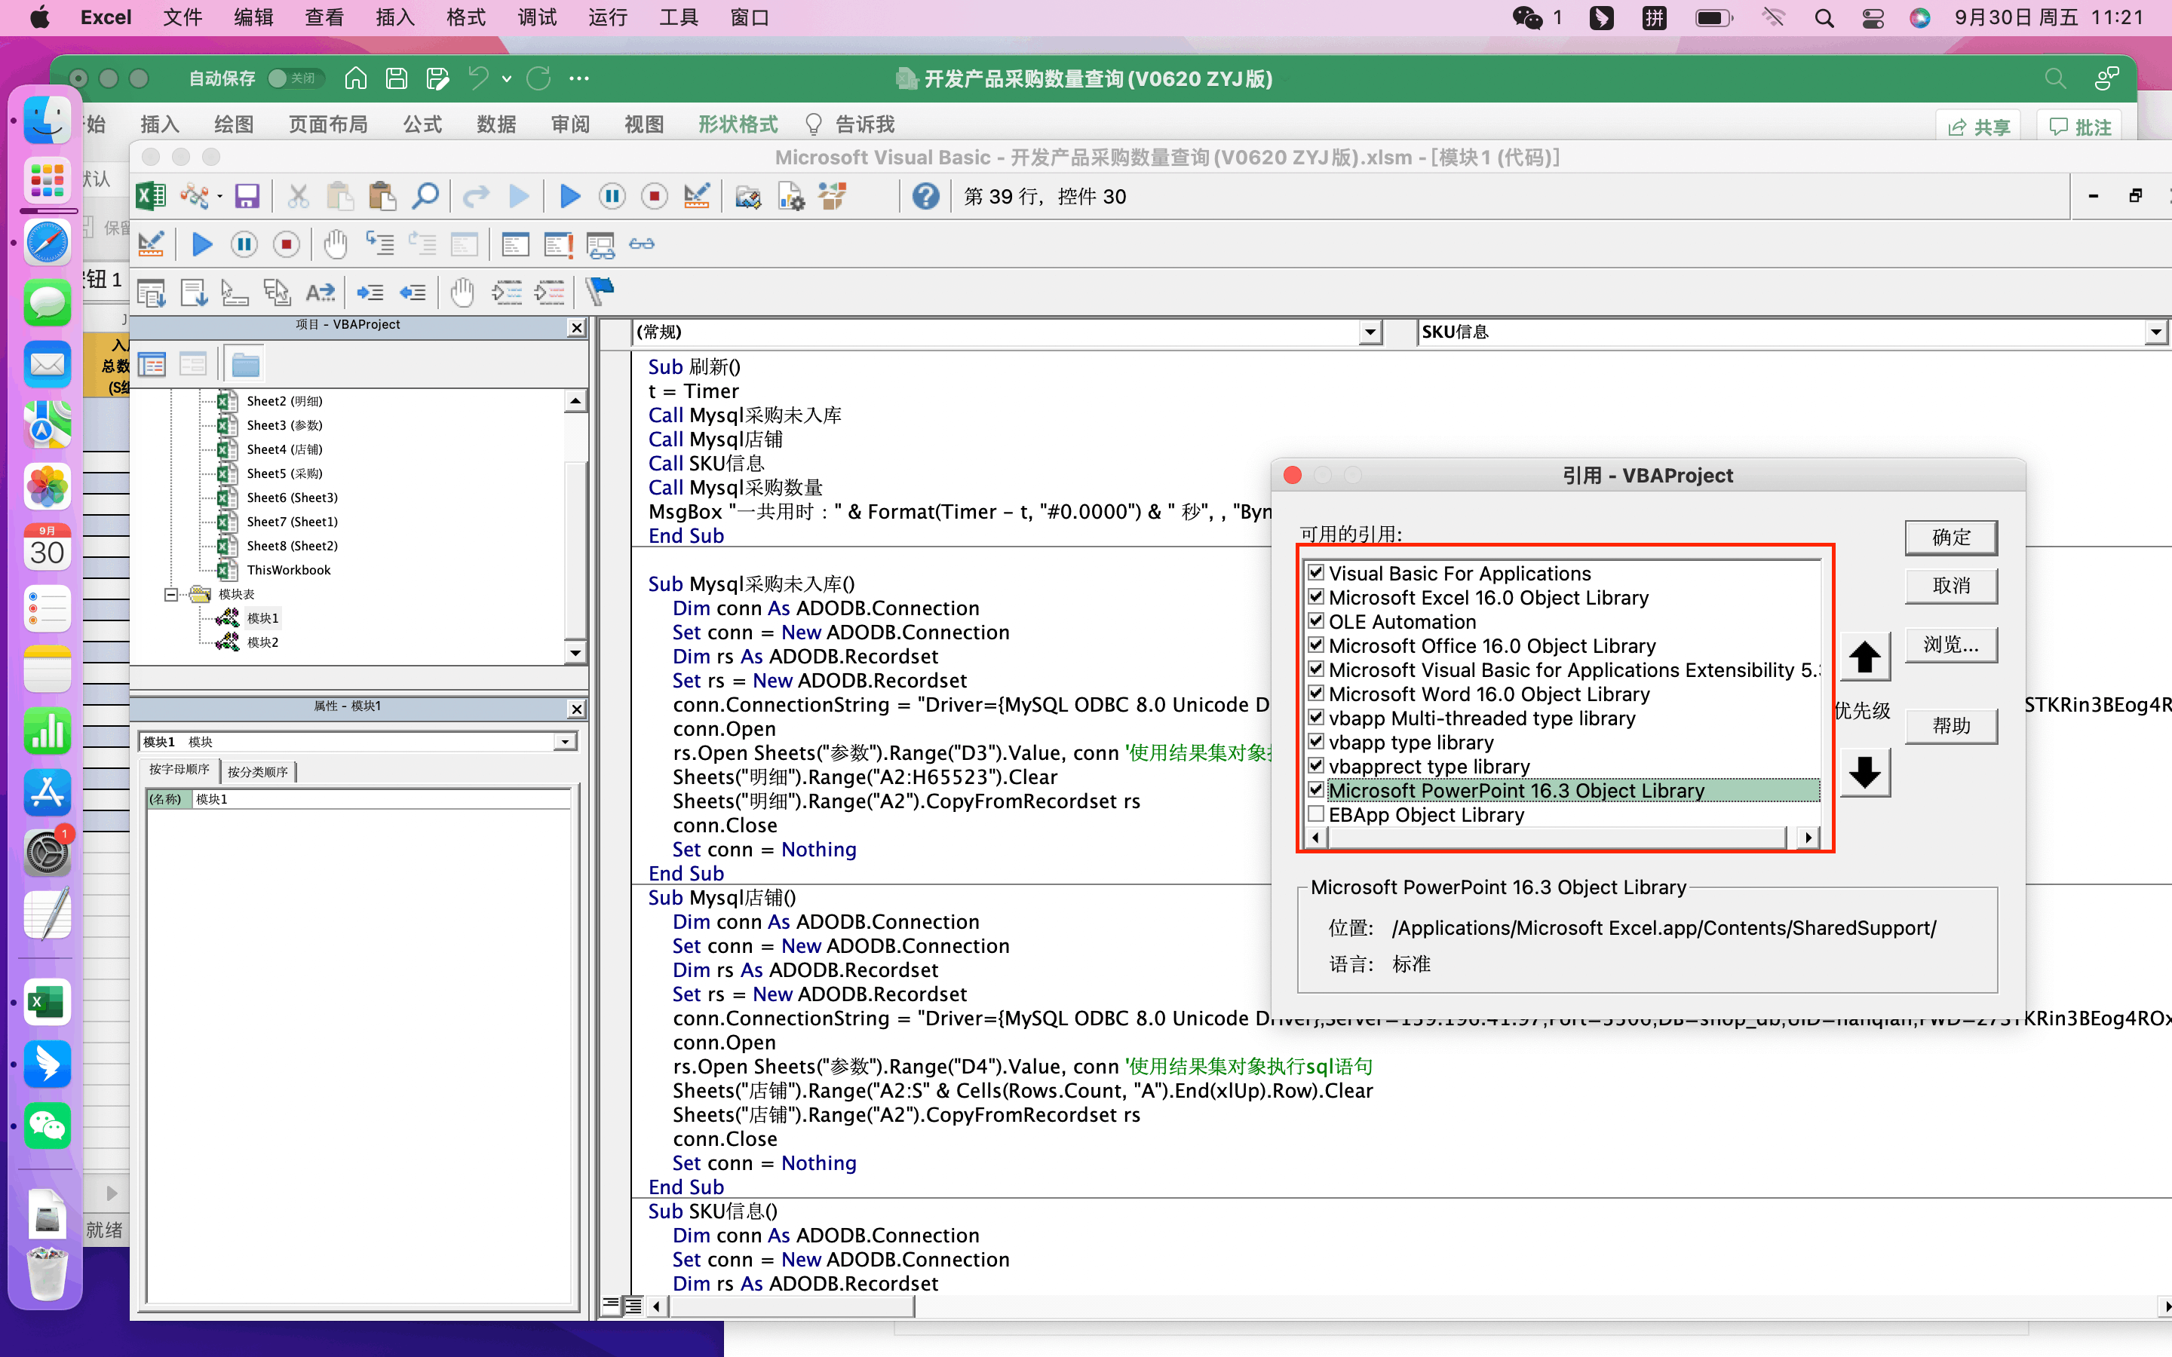Click the Outdent icon in edit toolbar
Image resolution: width=2172 pixels, height=1357 pixels.
click(413, 292)
